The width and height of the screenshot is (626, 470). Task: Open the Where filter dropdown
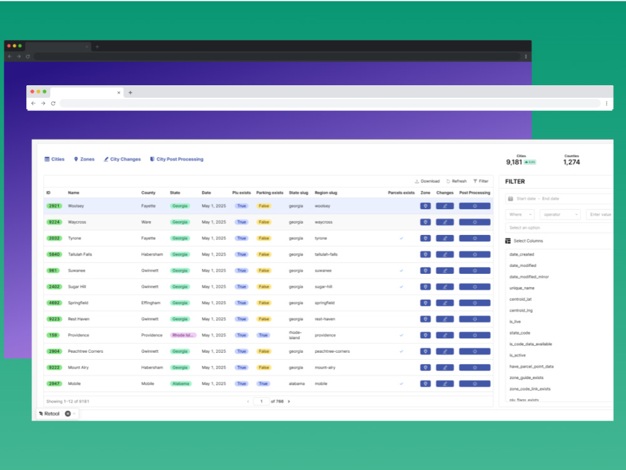520,214
